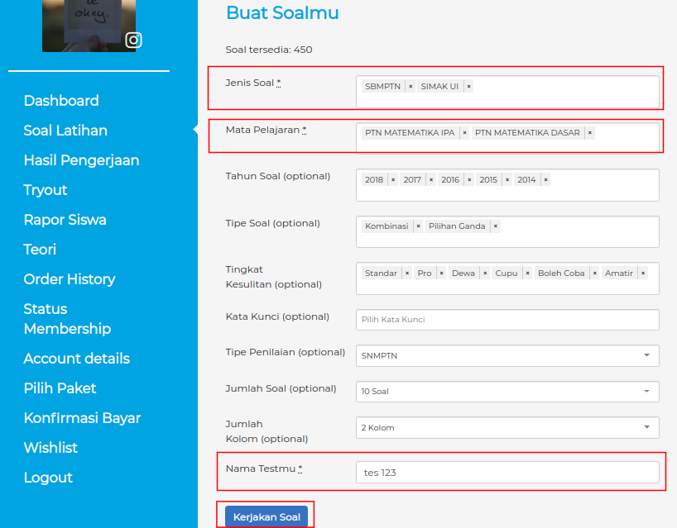The width and height of the screenshot is (677, 528).
Task: Remove the Cupu difficulty tag
Action: 527,274
